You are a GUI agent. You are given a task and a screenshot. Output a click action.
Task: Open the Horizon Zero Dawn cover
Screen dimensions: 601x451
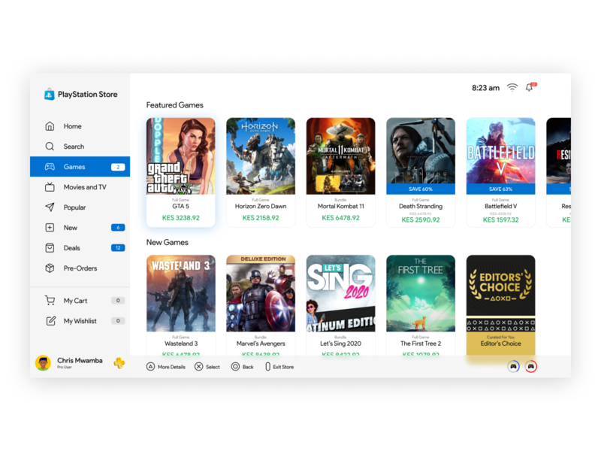click(261, 156)
